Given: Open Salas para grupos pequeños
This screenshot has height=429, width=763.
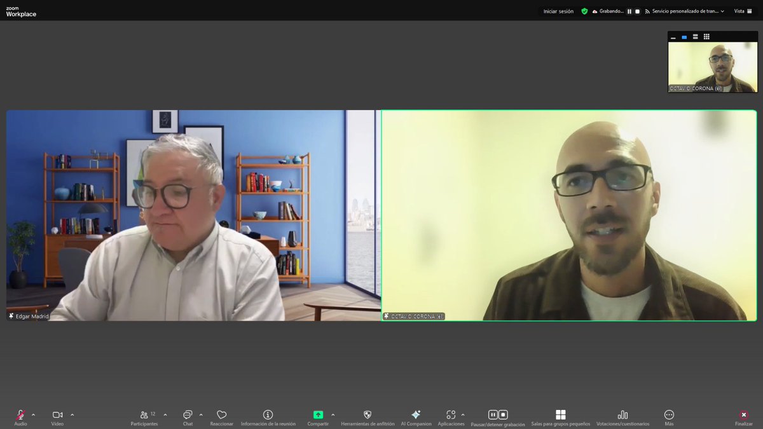Looking at the screenshot, I should click(560, 417).
